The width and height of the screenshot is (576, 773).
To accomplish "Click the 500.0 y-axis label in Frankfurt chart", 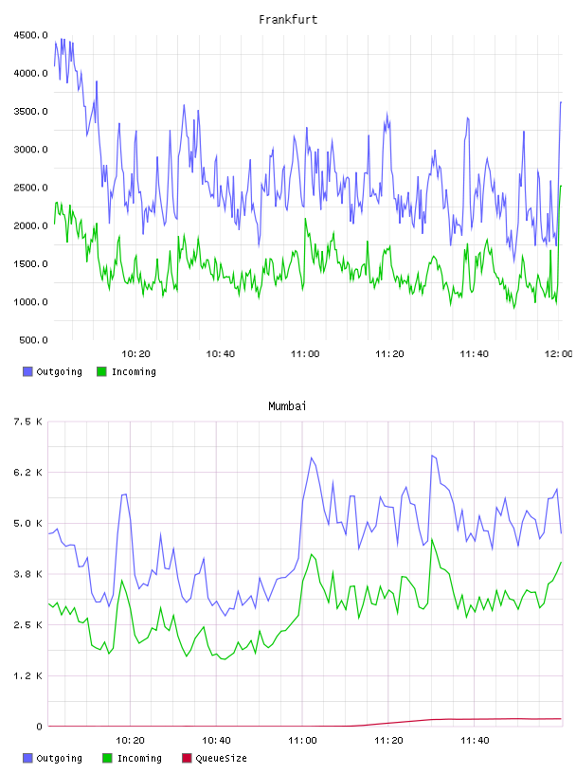I will coord(33,340).
